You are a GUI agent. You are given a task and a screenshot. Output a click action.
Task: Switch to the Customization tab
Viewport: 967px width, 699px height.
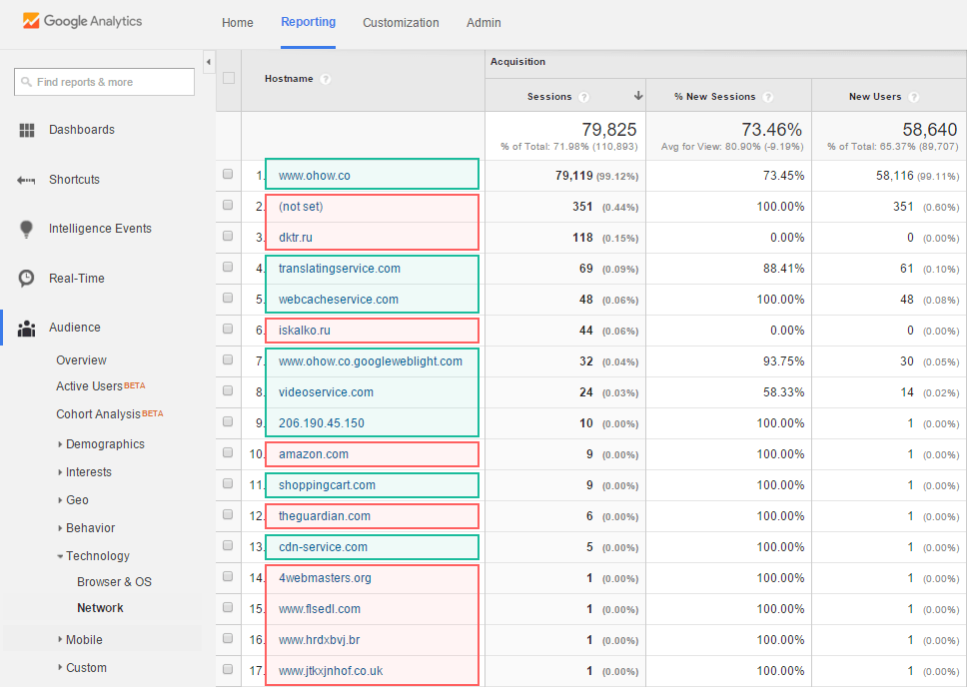(x=401, y=22)
